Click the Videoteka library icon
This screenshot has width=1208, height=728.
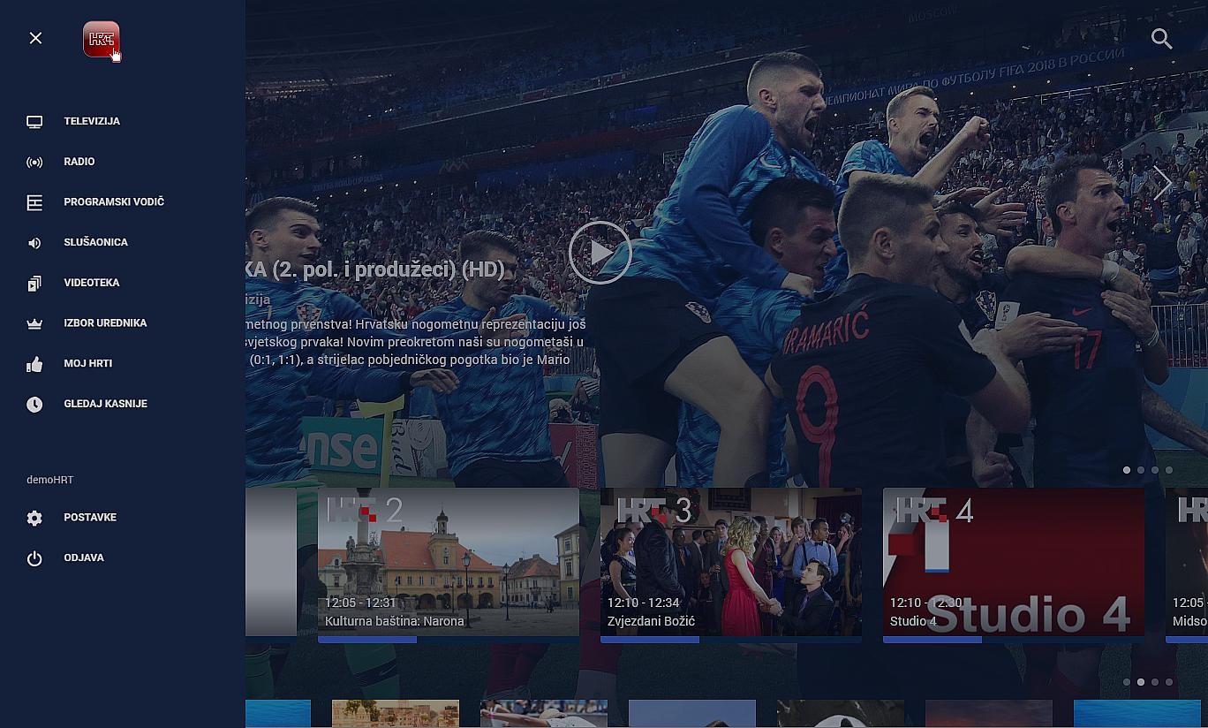coord(34,284)
